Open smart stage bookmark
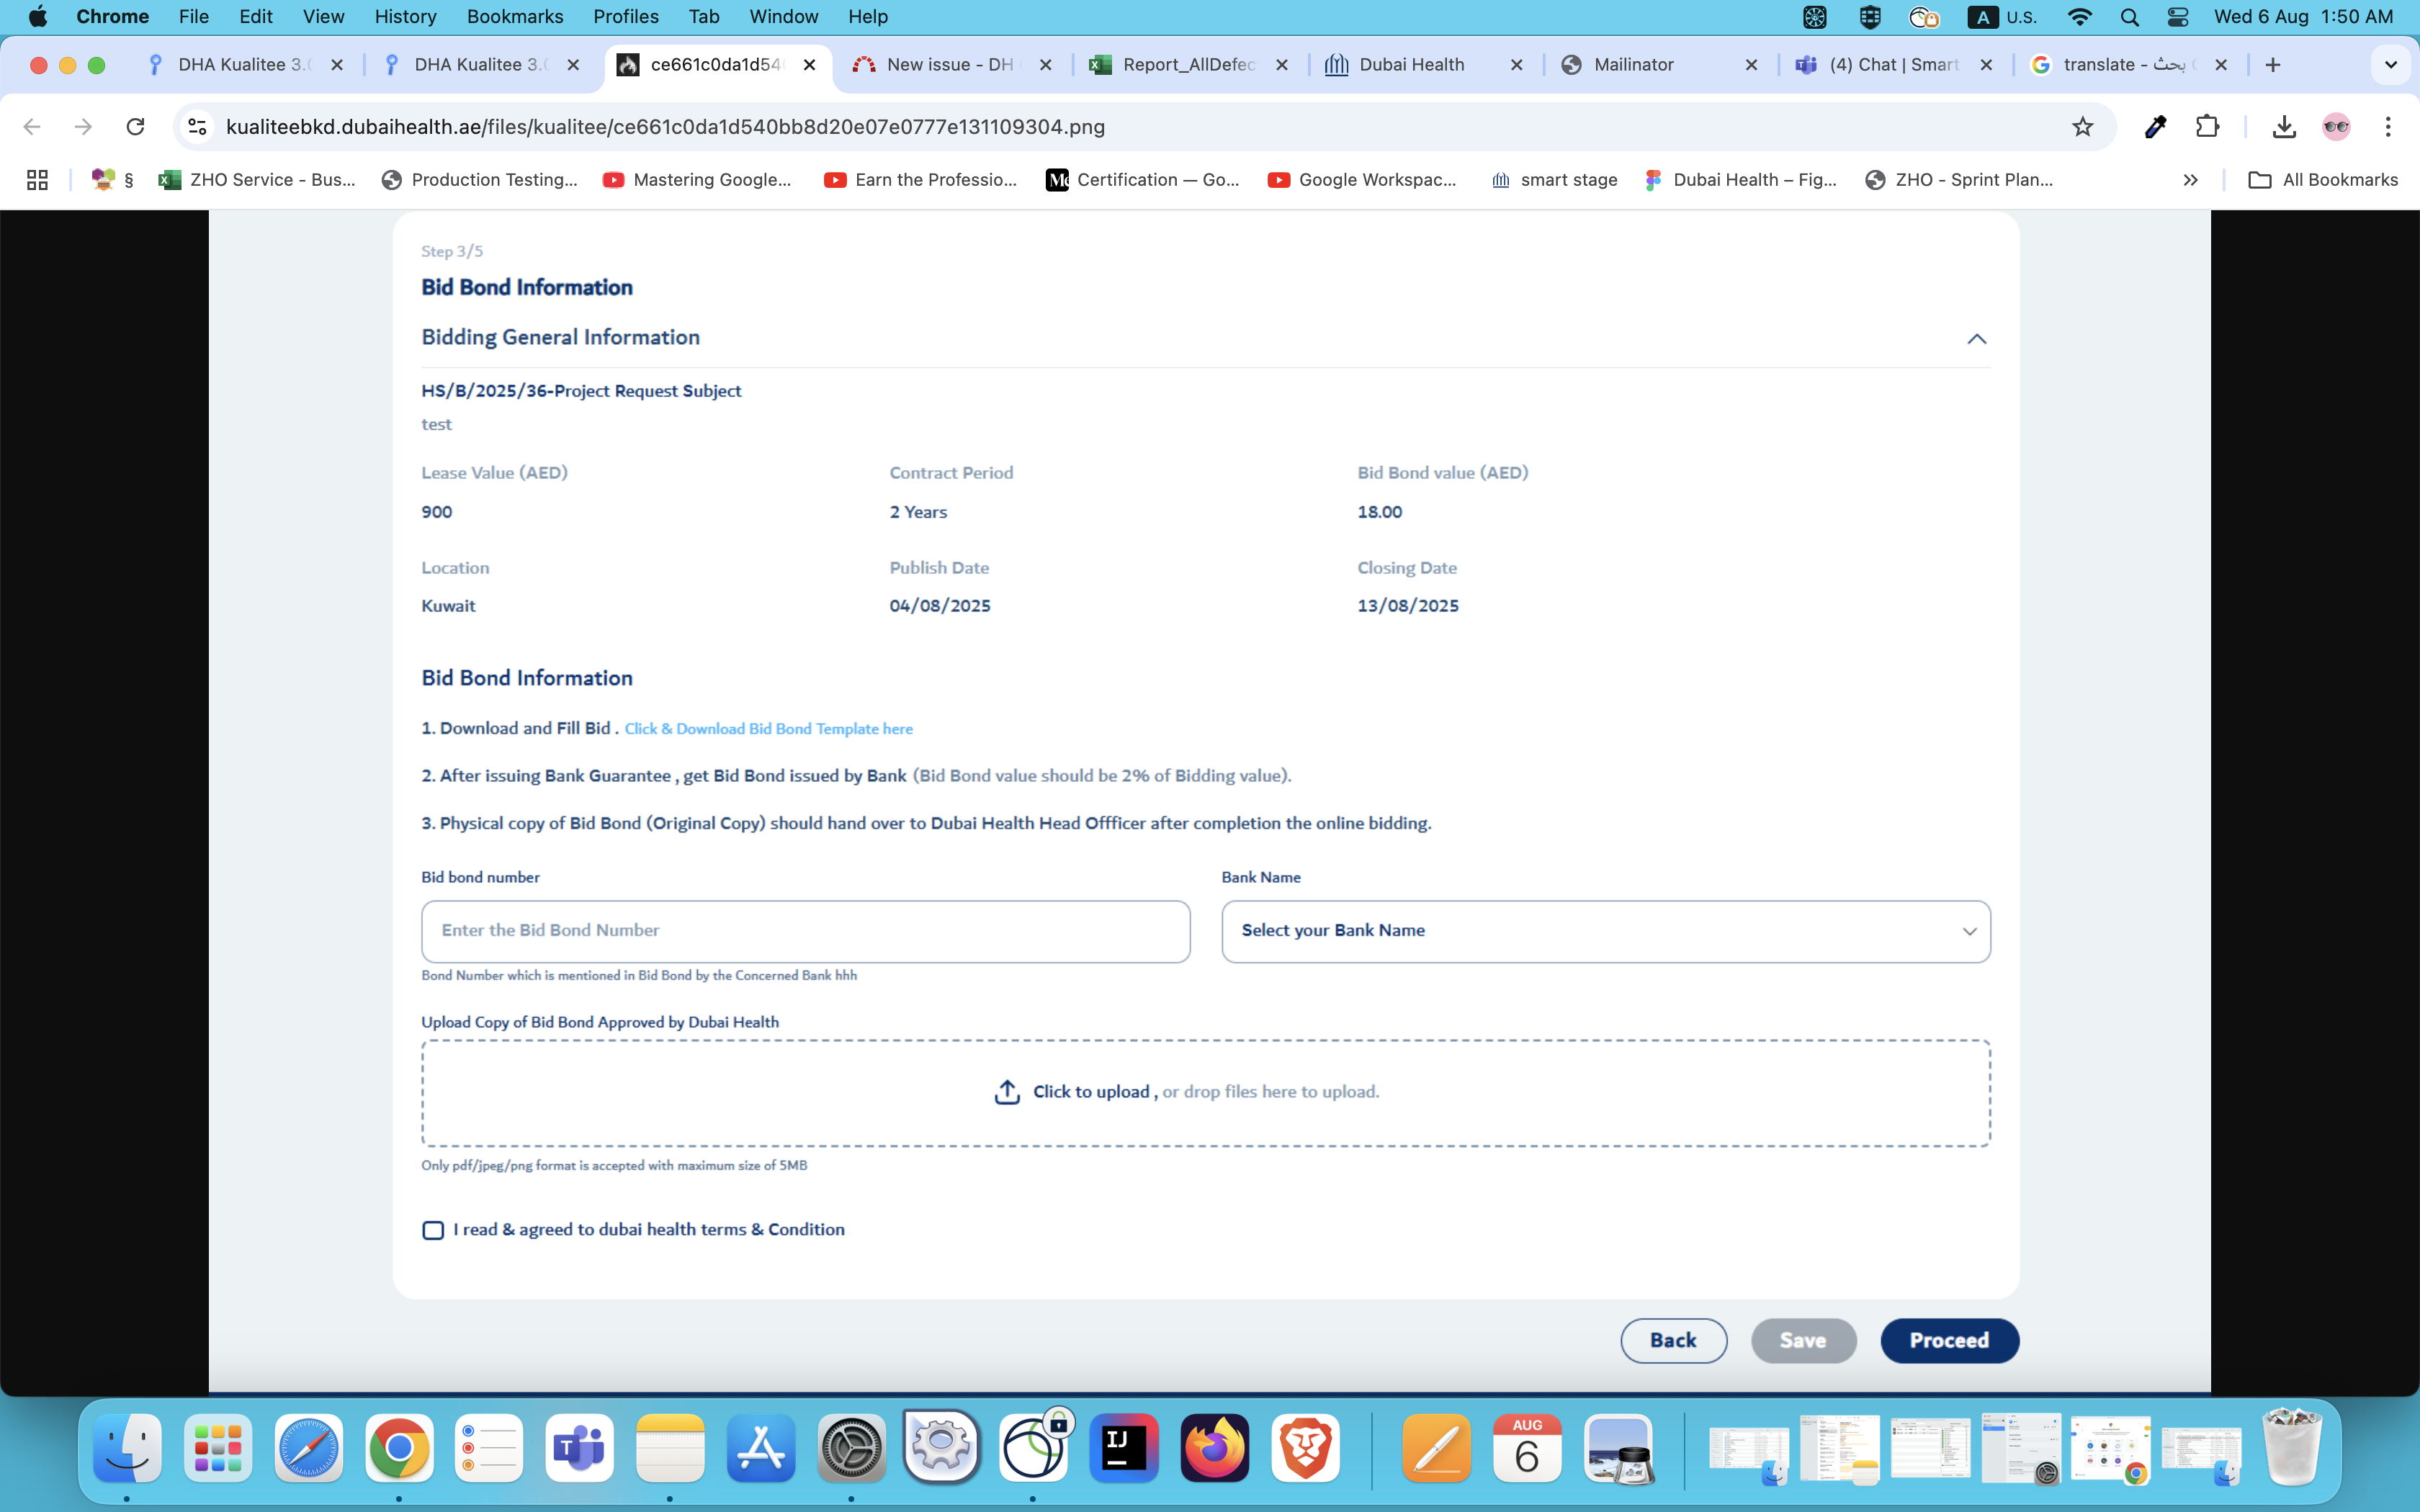Screen dimensions: 2420x1512 coord(1554,180)
